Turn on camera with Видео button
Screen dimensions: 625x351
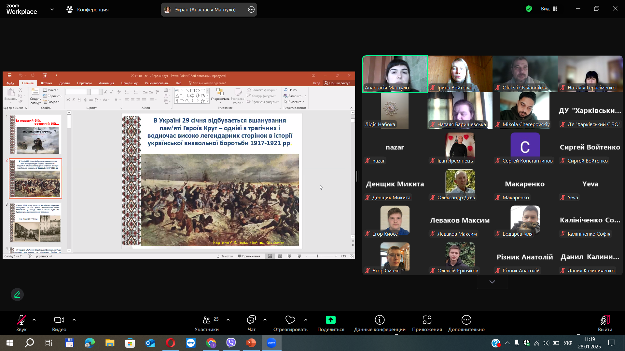(x=59, y=323)
